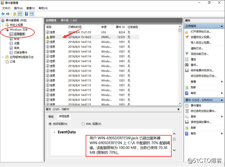Viewport: 225px width, 167px height.
Task: Click 创建自定义视图 action
Action: 201,37
